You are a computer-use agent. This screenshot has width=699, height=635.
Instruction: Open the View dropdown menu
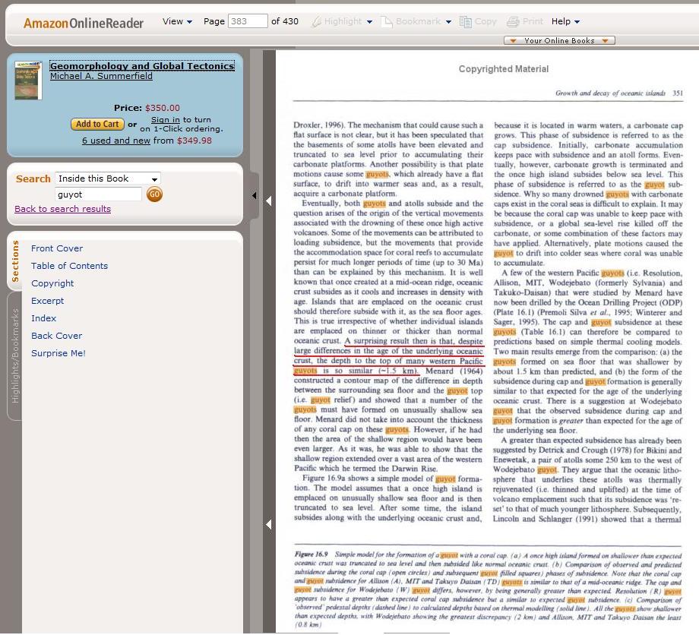point(177,21)
